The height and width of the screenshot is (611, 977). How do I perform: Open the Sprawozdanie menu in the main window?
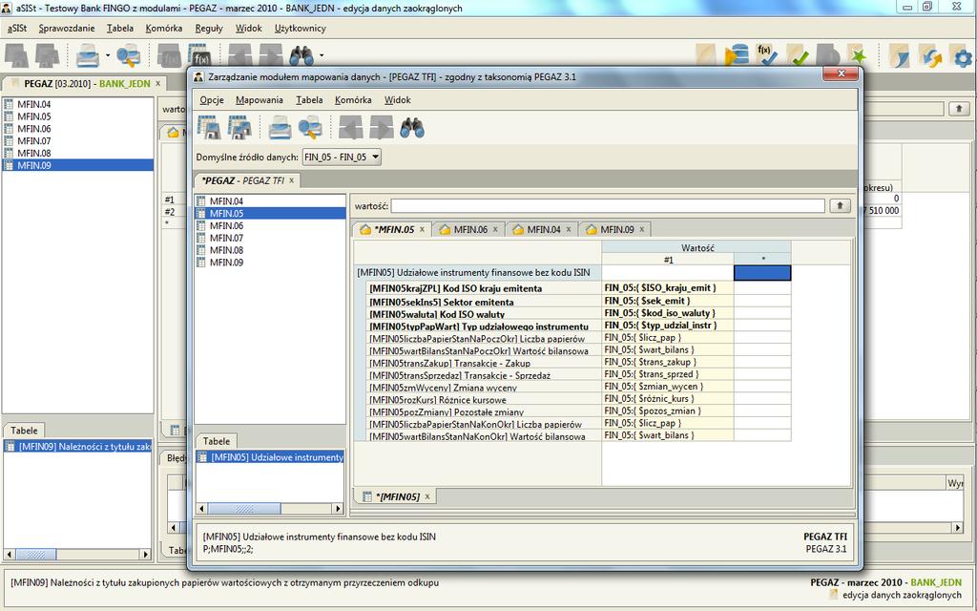pos(67,28)
